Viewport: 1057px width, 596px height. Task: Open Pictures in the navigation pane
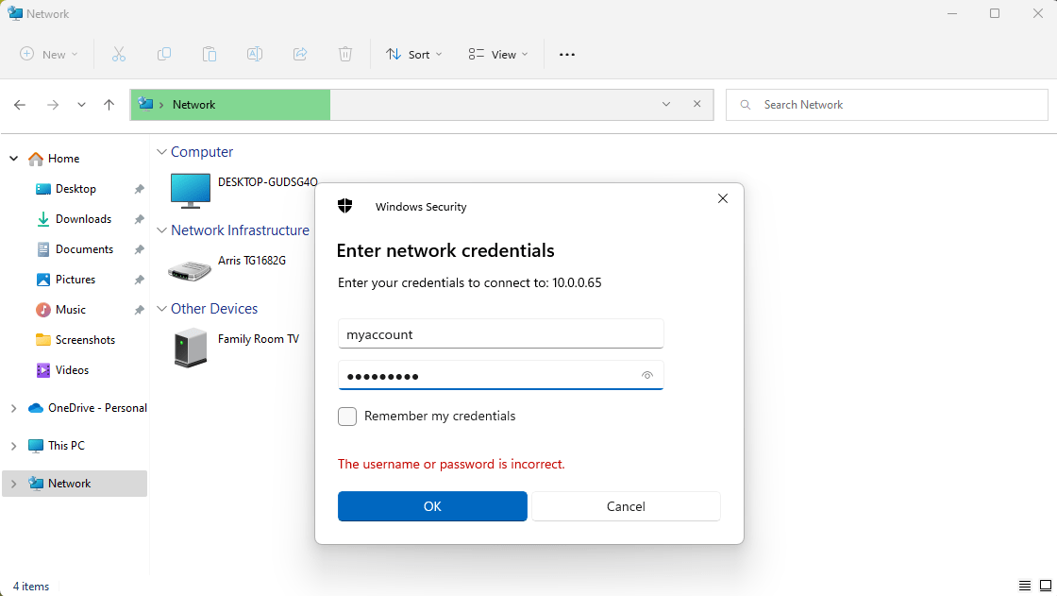tap(75, 280)
